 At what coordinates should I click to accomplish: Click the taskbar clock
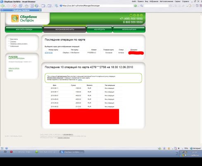[195, 154]
